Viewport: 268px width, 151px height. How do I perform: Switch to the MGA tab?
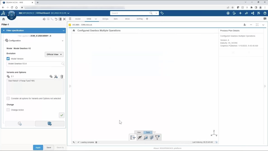click(127, 19)
